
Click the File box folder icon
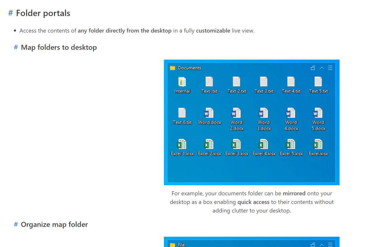click(x=172, y=245)
